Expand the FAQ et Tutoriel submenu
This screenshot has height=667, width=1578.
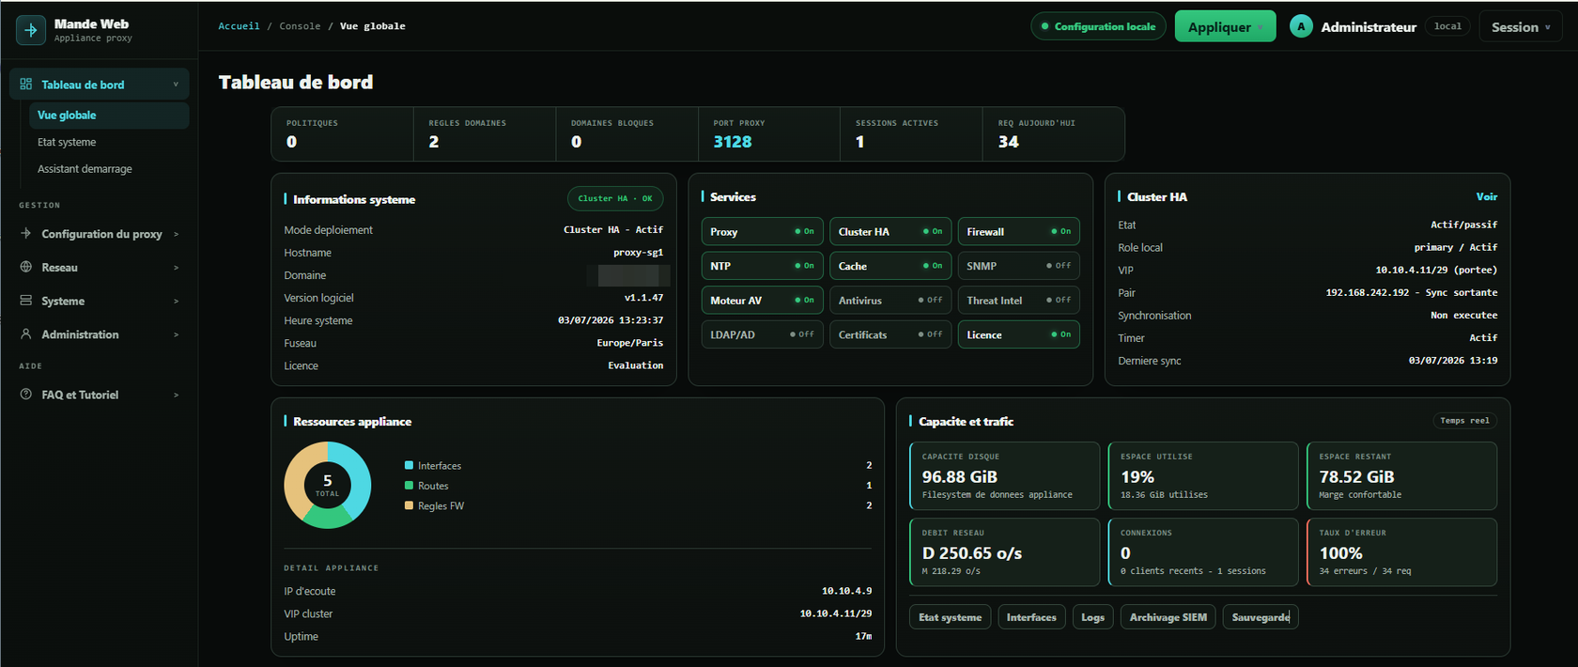click(x=176, y=396)
